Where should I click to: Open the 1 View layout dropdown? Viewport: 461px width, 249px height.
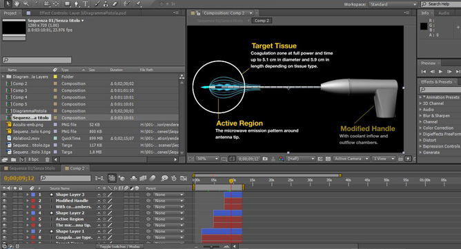[x=384, y=159]
